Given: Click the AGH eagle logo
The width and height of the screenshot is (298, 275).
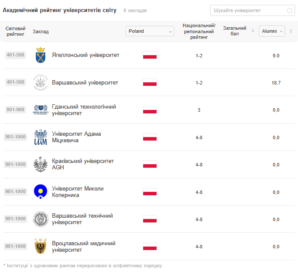Looking at the screenshot, I should [x=41, y=164].
